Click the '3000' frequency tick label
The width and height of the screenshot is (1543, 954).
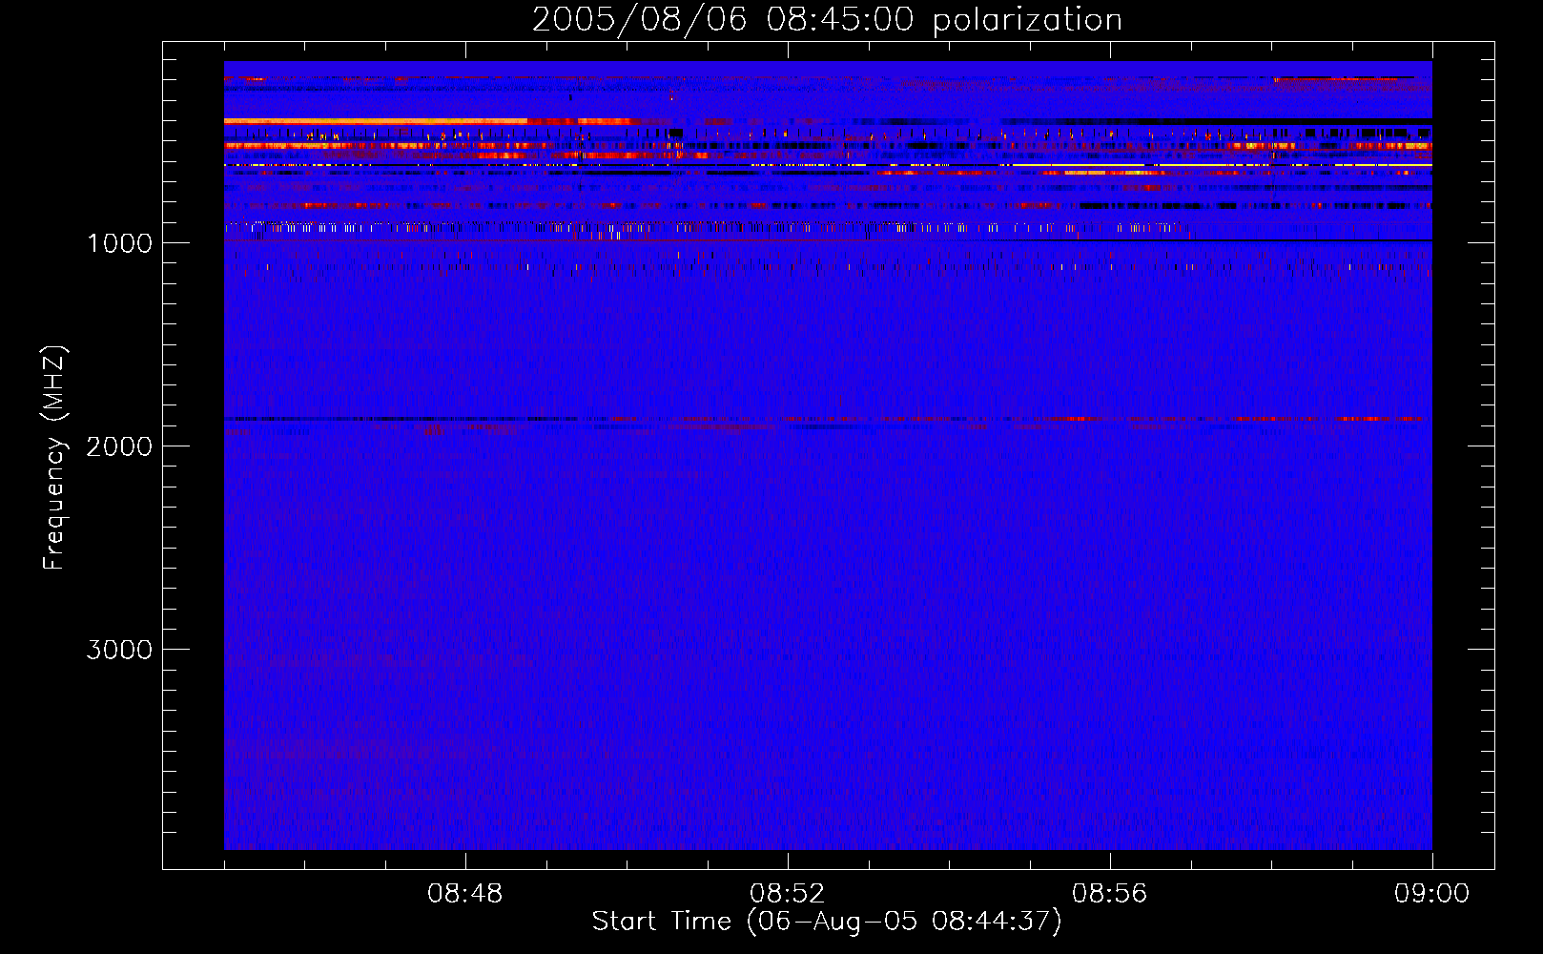pos(119,650)
